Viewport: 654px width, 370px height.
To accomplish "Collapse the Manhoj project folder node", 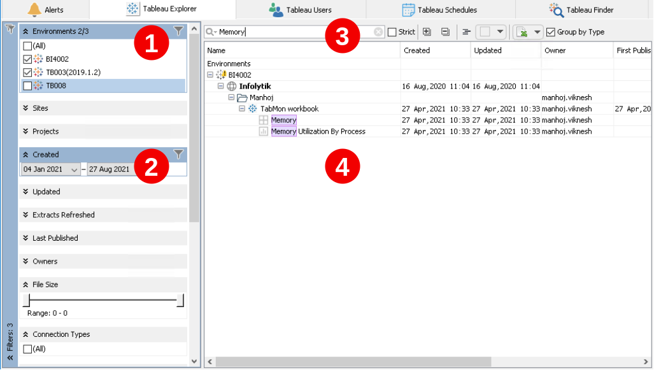I will [x=231, y=97].
